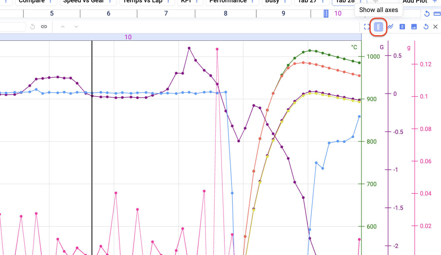Viewport: 441px width, 255px height.
Task: Click the -2 tick on purple axis
Action: pos(396,246)
